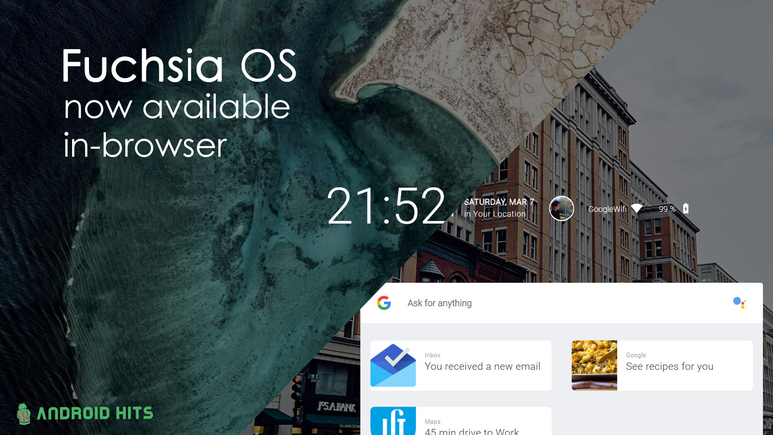The height and width of the screenshot is (435, 773).
Task: Click the 99 % battery level text
Action: (667, 209)
